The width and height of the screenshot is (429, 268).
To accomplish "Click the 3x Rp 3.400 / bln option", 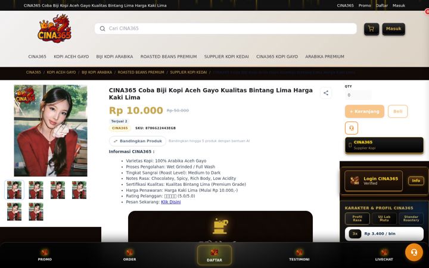I will (x=384, y=234).
